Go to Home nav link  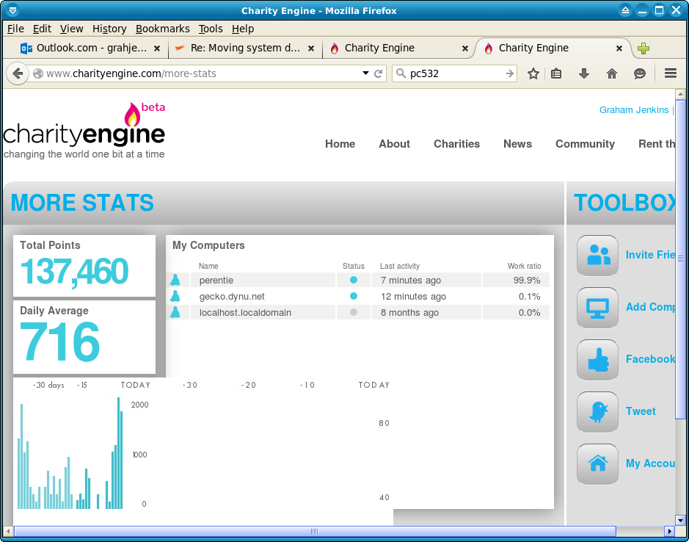point(340,144)
